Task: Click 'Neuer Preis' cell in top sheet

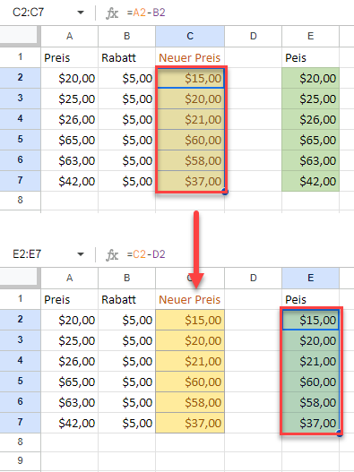Action: 190,57
